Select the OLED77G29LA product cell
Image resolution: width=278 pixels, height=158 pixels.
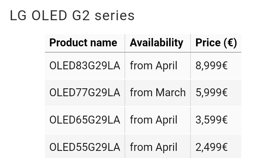85,93
